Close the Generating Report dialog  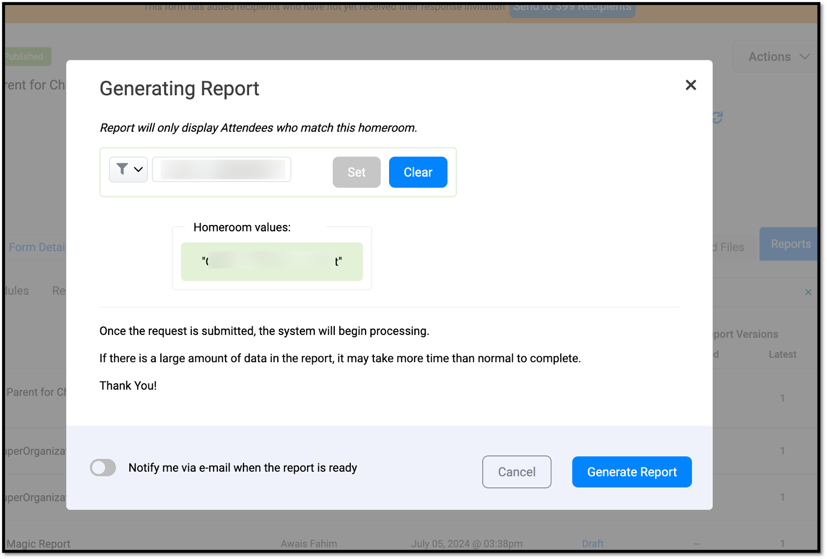pos(690,85)
